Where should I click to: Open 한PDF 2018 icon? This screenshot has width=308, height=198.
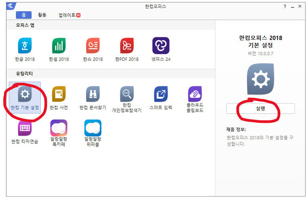pos(127,45)
